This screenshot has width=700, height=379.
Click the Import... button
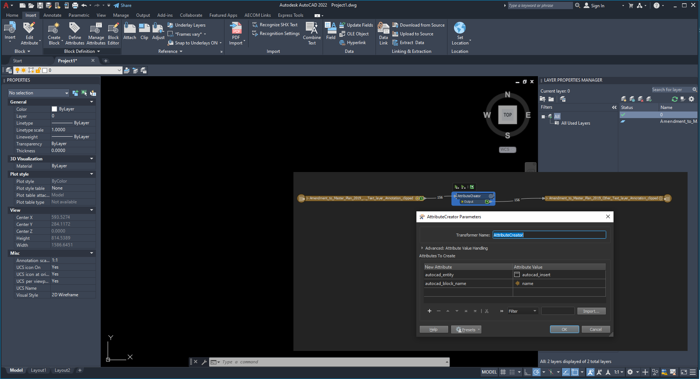(591, 311)
